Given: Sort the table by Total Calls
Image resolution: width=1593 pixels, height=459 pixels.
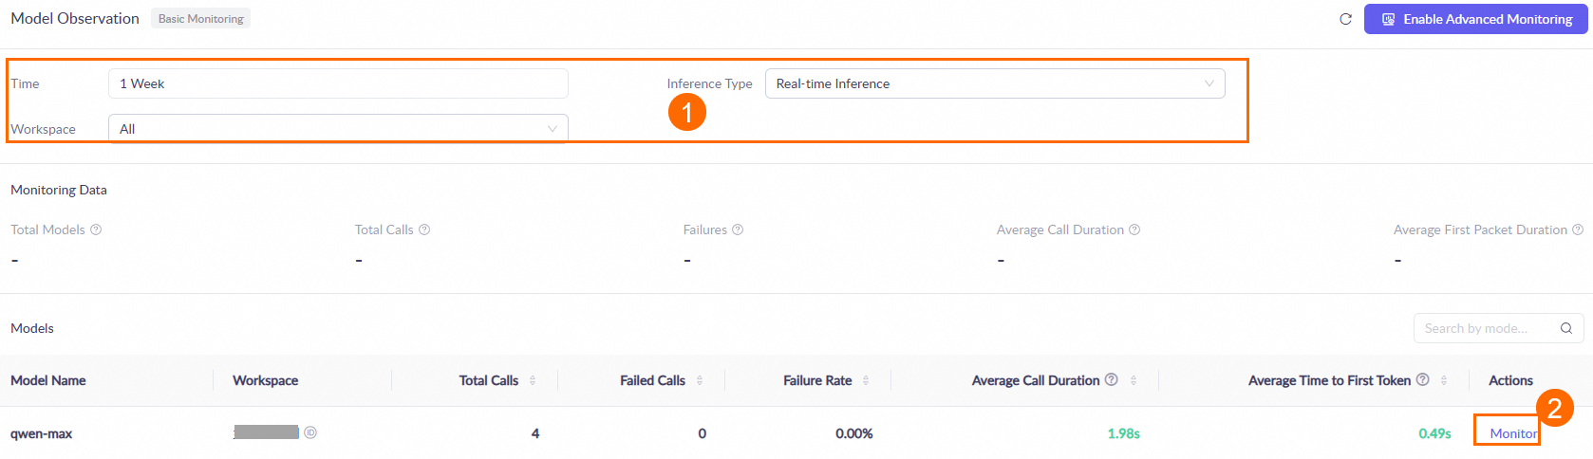Looking at the screenshot, I should click(533, 380).
